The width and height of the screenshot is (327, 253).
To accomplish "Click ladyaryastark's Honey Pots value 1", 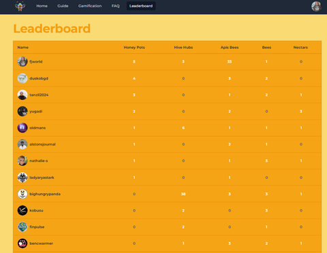I will pyautogui.click(x=134, y=178).
